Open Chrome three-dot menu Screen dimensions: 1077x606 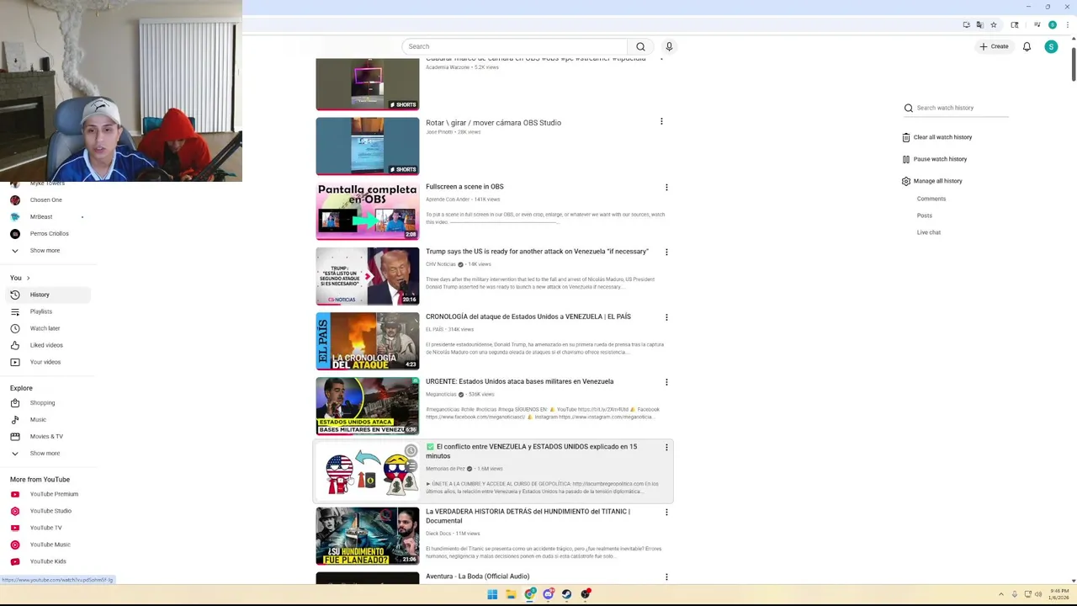tap(1066, 24)
